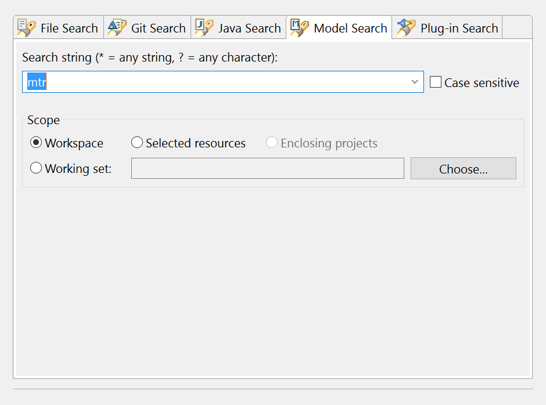Open the Choose... working set dialog
546x405 pixels.
click(x=464, y=168)
